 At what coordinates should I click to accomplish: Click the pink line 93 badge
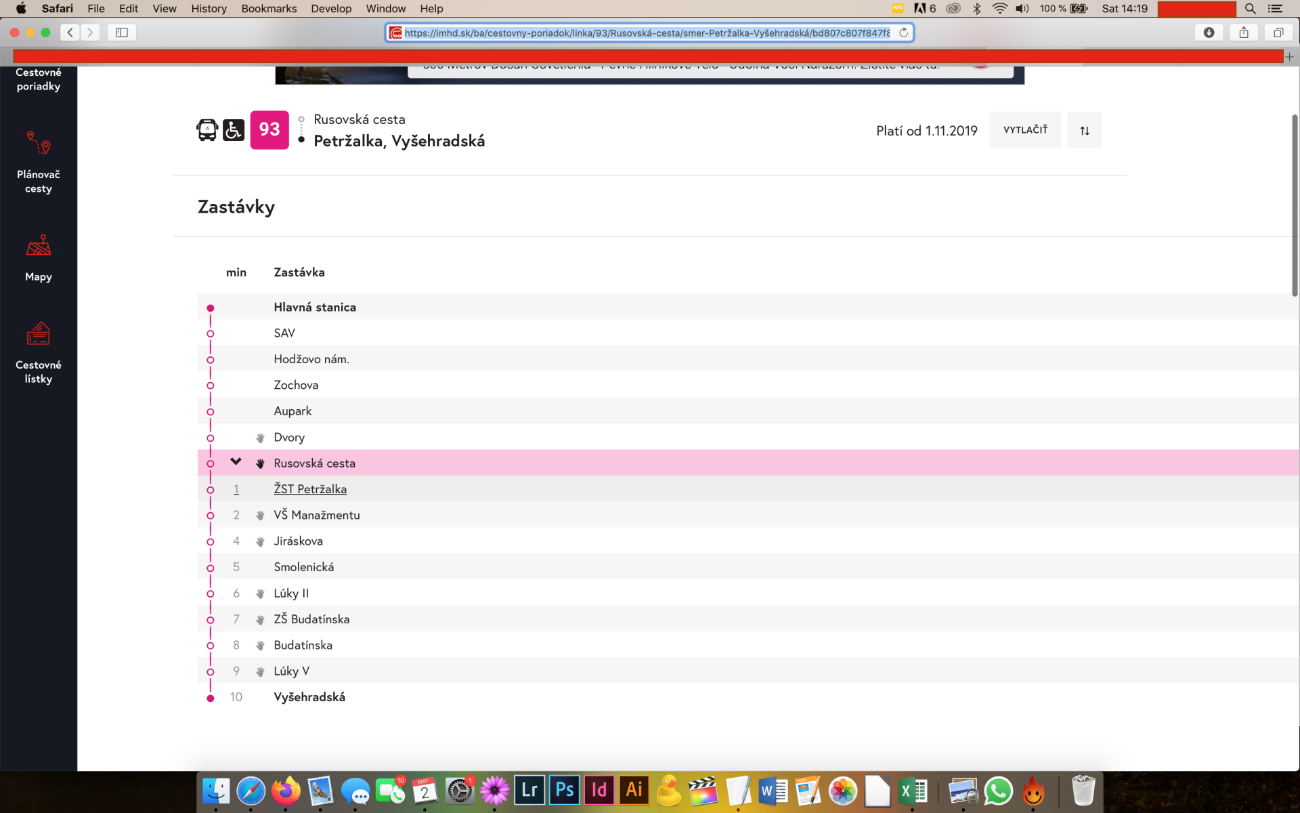269,130
